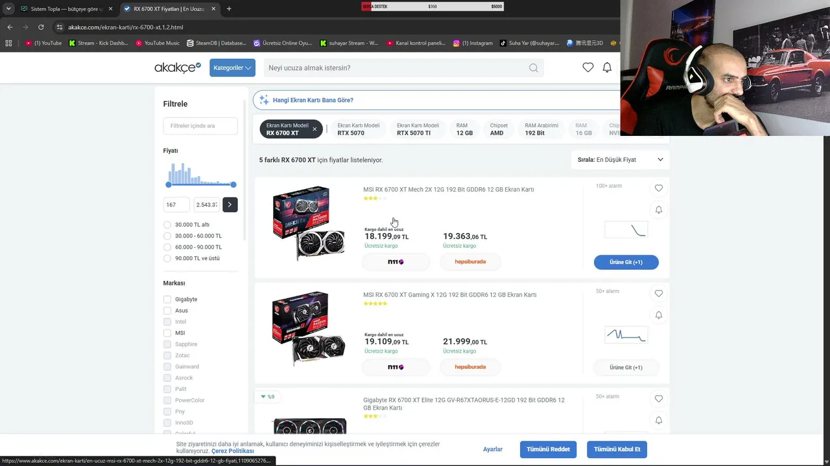Open the Kanal kontrol paneli bookmark
This screenshot has width=830, height=466.
coord(416,43)
